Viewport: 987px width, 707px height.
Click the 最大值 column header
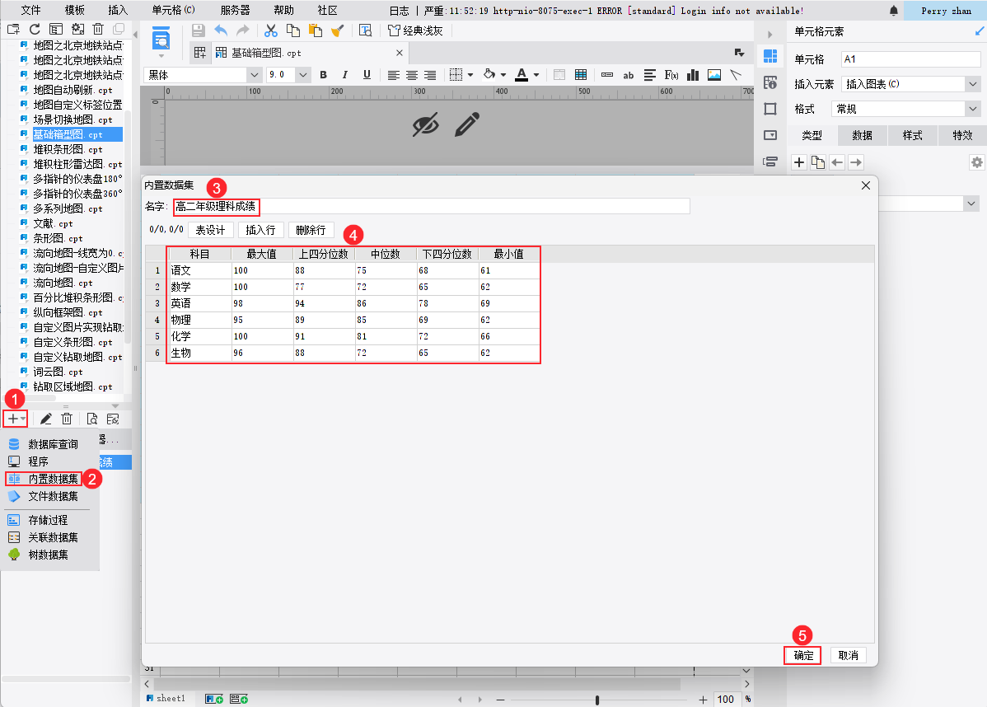[261, 254]
